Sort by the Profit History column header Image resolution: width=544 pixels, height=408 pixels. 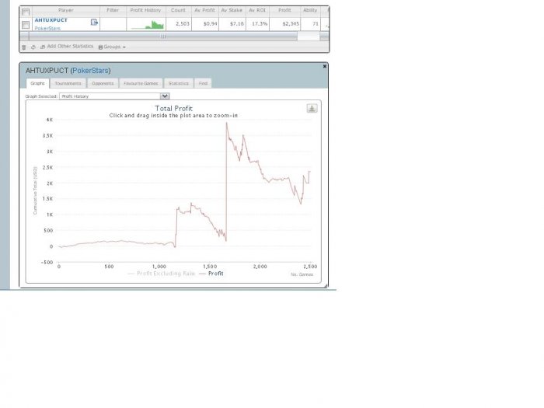[146, 10]
